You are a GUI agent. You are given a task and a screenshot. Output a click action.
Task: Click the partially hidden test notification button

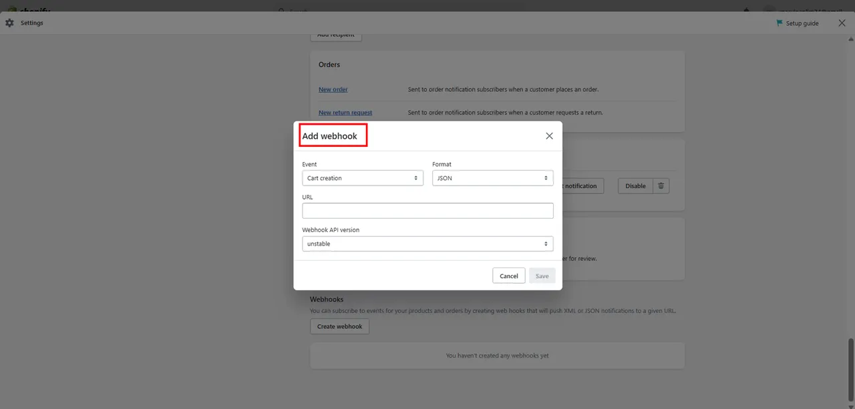click(x=582, y=186)
